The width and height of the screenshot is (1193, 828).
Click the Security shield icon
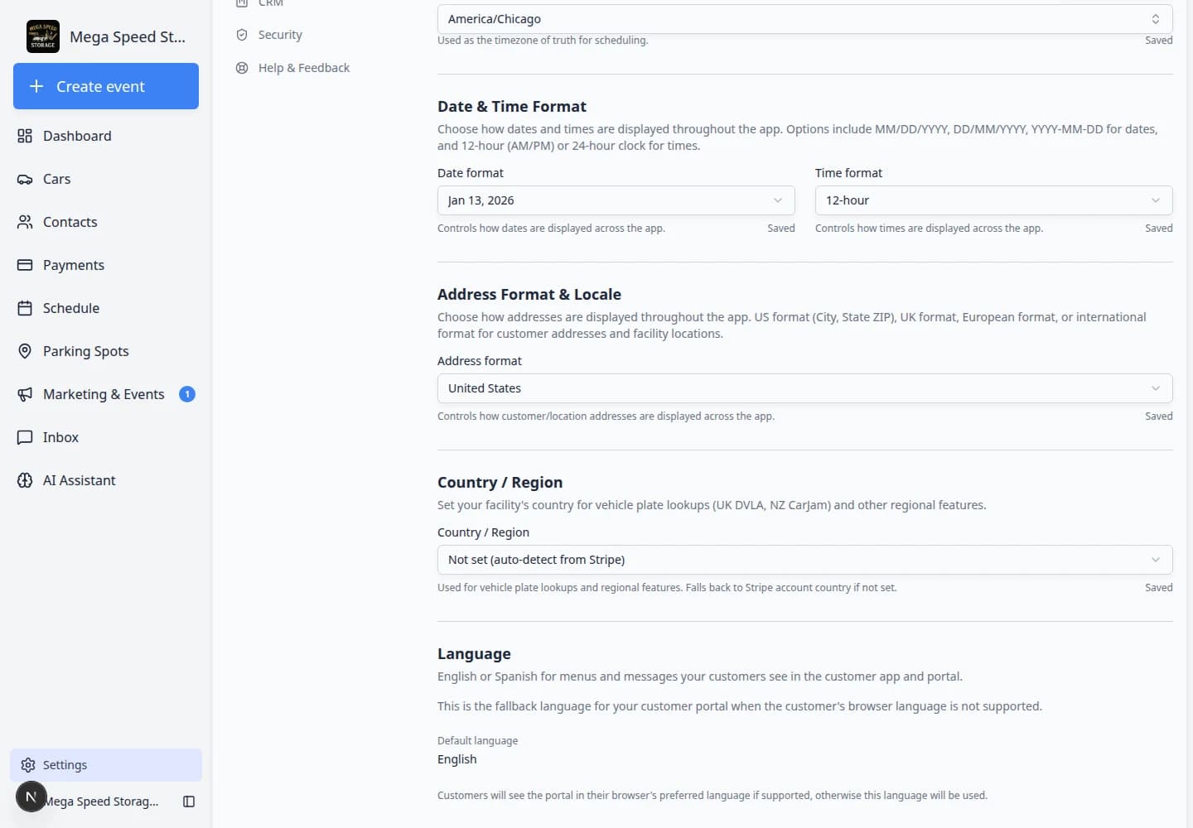click(x=242, y=35)
